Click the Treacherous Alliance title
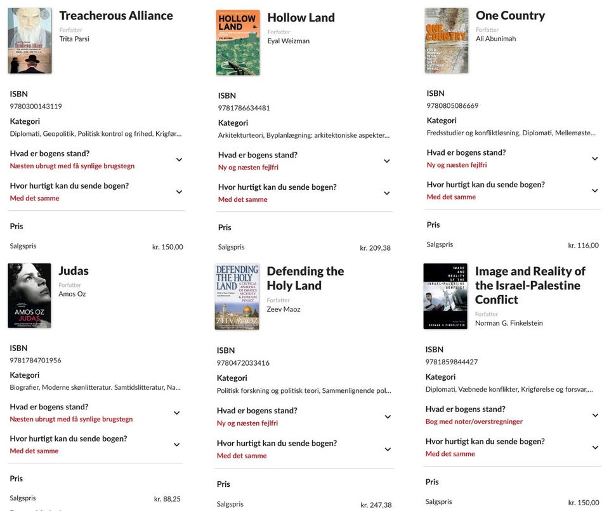Image resolution: width=609 pixels, height=511 pixels. click(x=116, y=16)
